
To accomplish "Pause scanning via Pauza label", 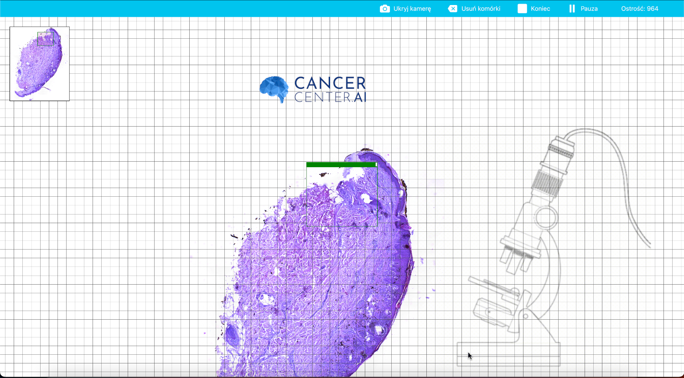I will (589, 9).
